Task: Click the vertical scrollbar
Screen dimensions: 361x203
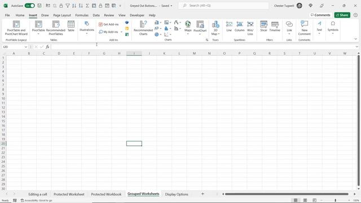Action: coord(359,121)
